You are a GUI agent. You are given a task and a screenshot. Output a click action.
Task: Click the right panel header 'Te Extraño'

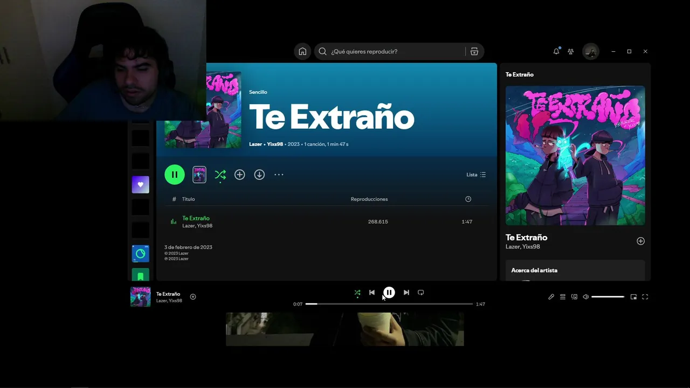coord(520,74)
